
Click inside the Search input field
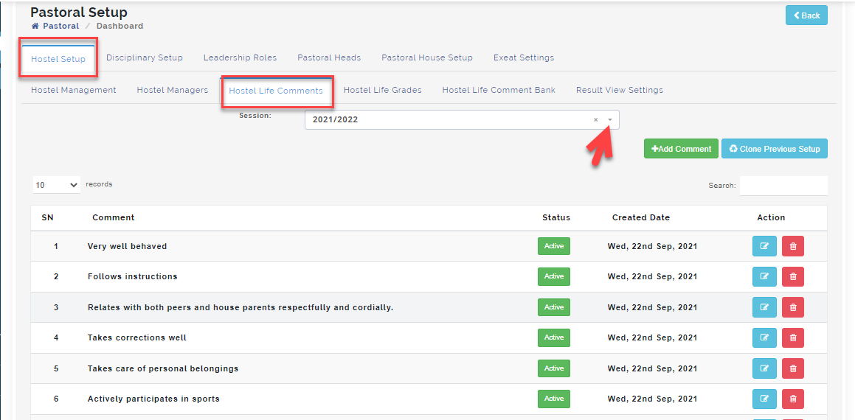[x=783, y=186]
